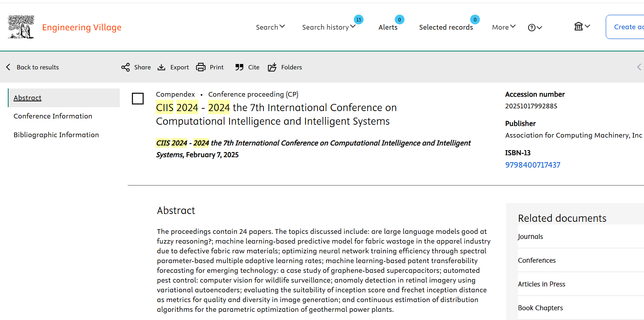Open Alerts in the top navigation
Image resolution: width=644 pixels, height=320 pixels.
[x=388, y=27]
